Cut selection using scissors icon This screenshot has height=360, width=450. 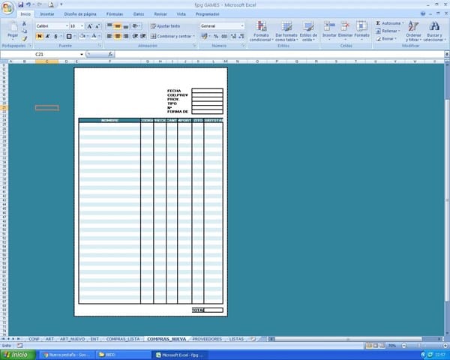pyautogui.click(x=25, y=24)
